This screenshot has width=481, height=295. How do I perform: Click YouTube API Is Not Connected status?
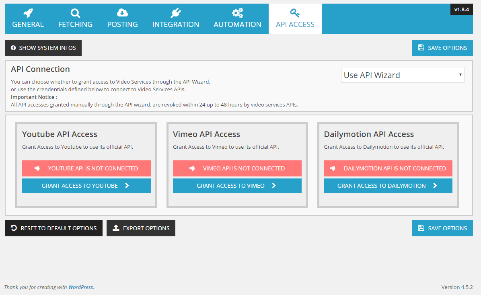point(86,168)
